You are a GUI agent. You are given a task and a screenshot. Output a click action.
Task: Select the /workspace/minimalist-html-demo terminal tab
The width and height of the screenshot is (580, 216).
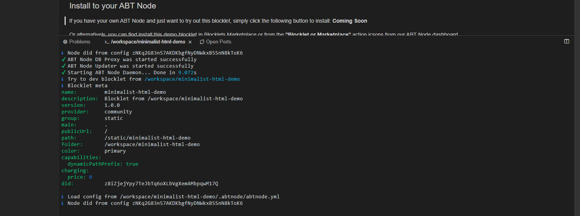[148, 42]
